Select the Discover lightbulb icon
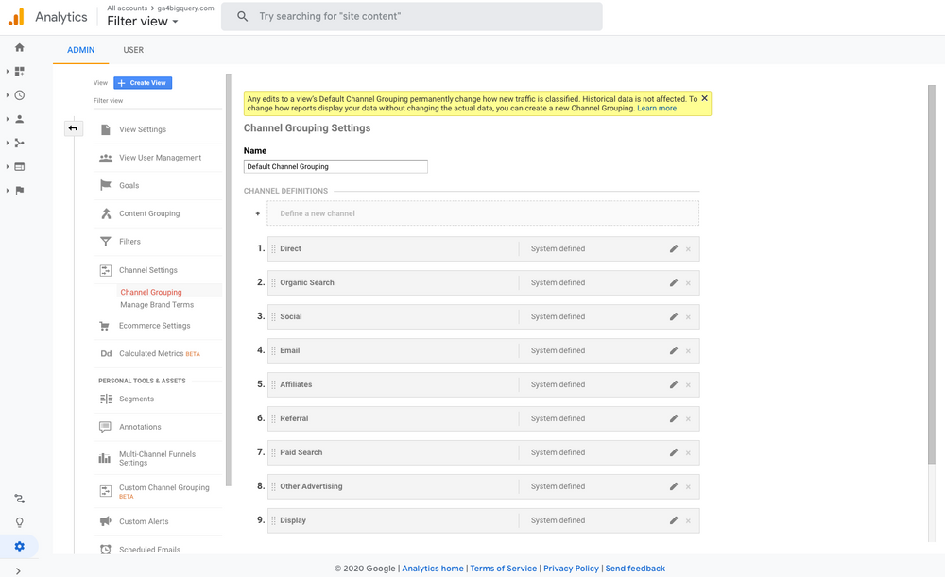 18,521
